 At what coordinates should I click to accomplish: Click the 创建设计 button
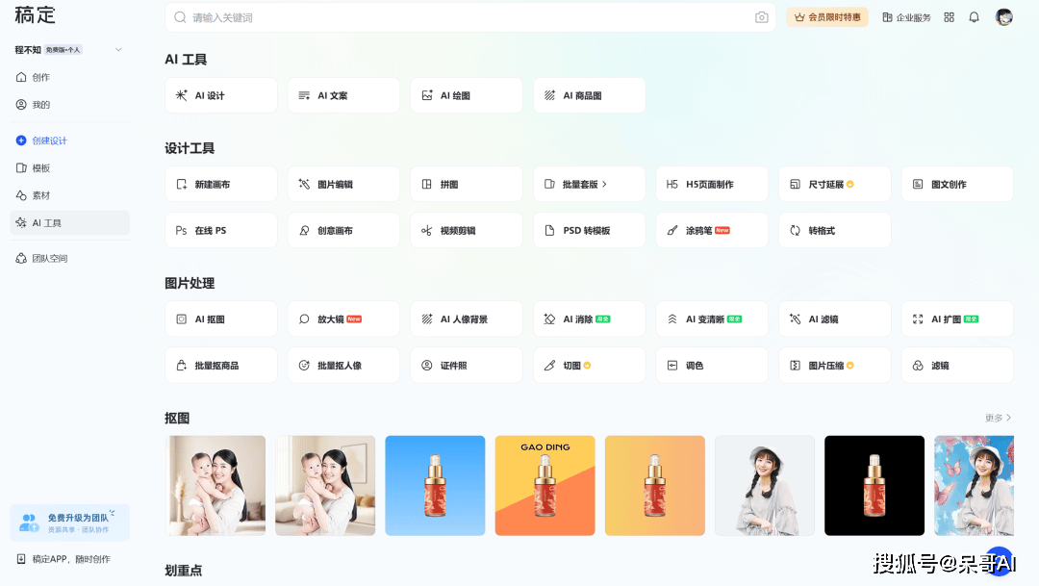pos(49,140)
